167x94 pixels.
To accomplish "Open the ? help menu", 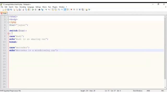I will click(x=67, y=7).
